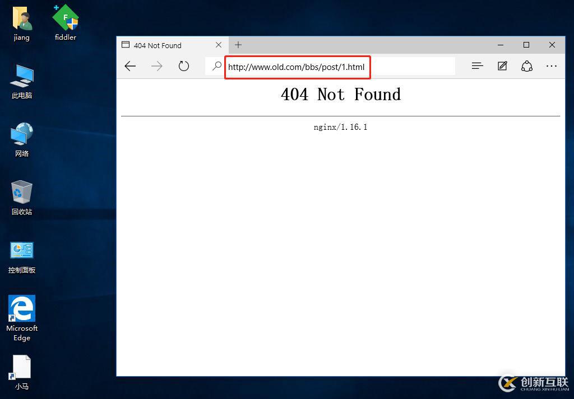Make a web note
This screenshot has height=399, width=574.
(502, 66)
